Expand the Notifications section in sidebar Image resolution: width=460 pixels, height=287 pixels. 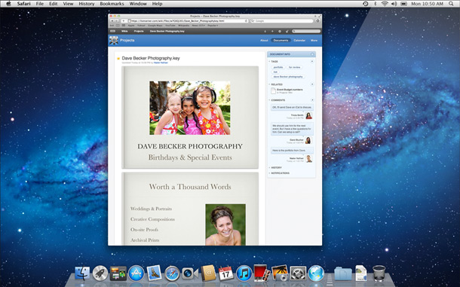pyautogui.click(x=280, y=173)
